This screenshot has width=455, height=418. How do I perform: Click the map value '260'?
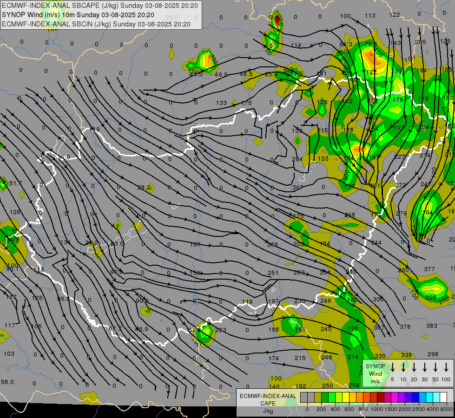403,270
